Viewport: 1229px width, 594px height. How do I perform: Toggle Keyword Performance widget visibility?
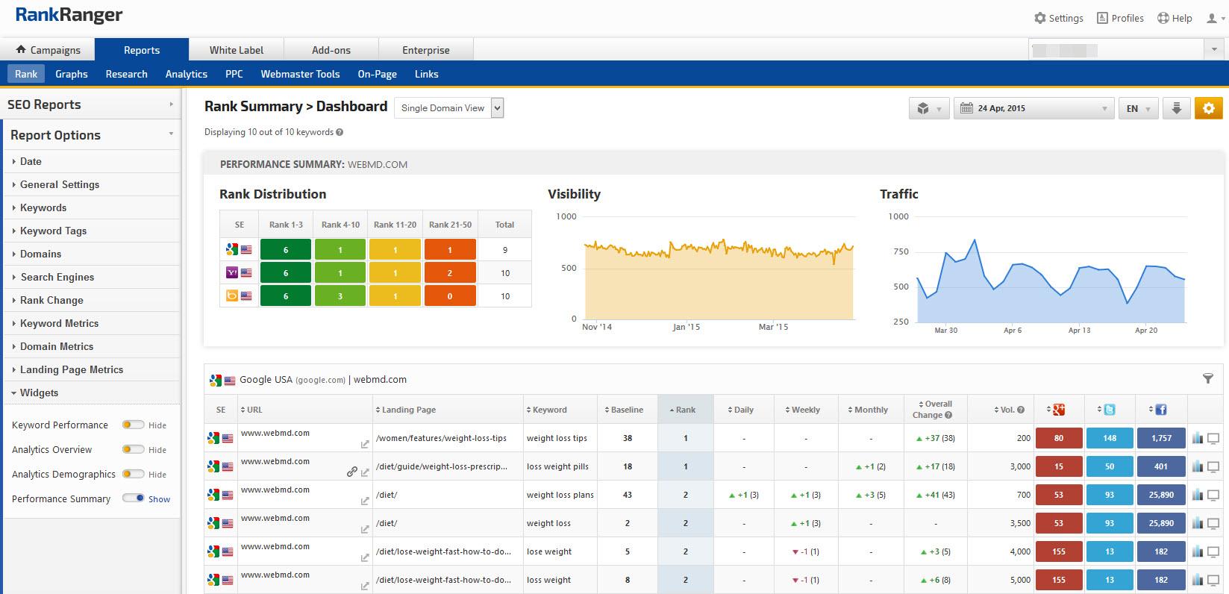click(x=133, y=425)
